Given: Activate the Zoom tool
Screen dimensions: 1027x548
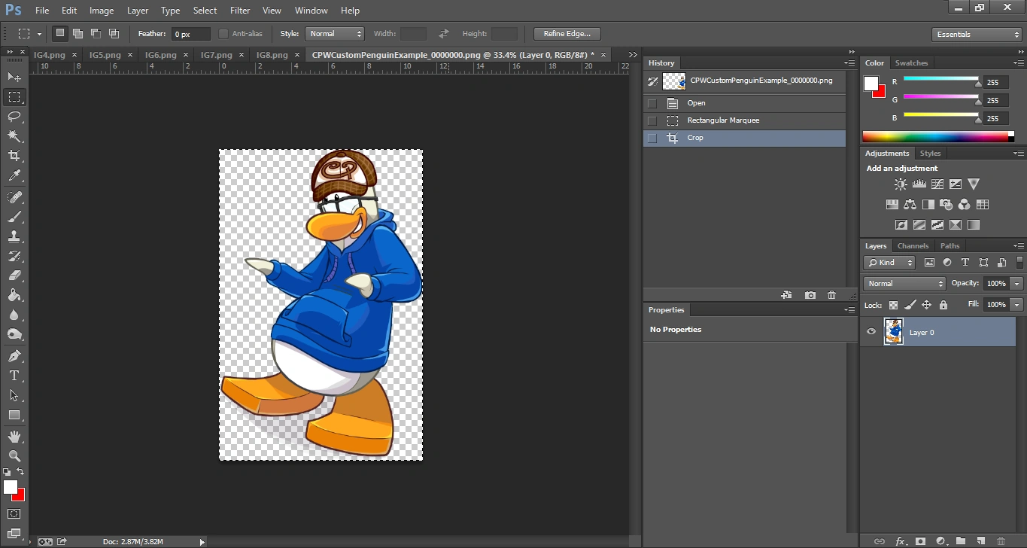Looking at the screenshot, I should point(14,456).
